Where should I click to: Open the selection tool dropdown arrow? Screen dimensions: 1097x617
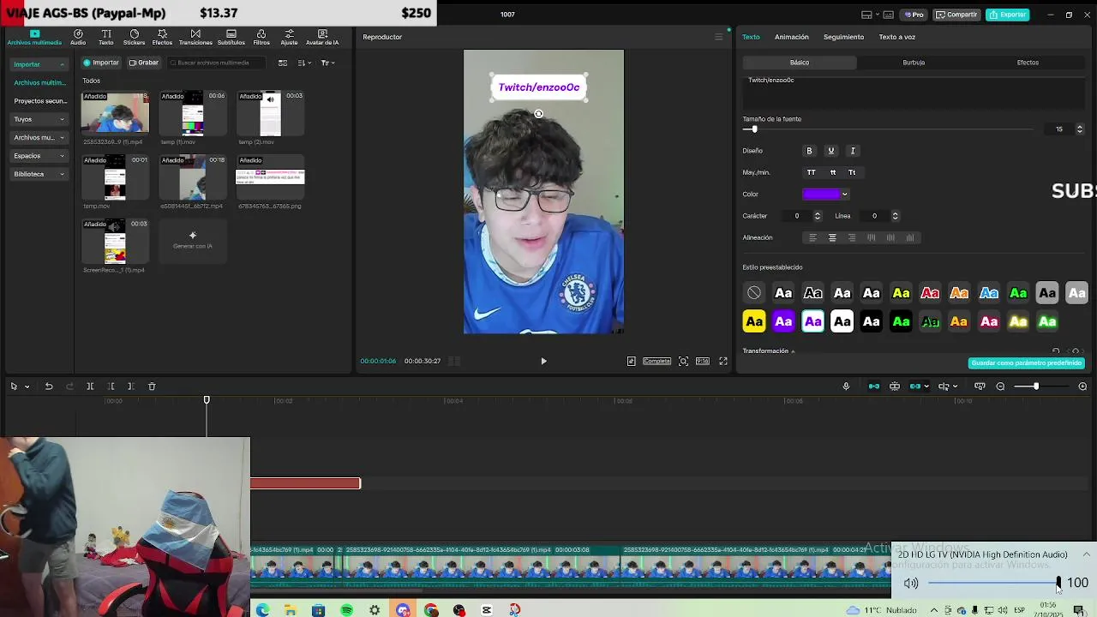tap(27, 386)
